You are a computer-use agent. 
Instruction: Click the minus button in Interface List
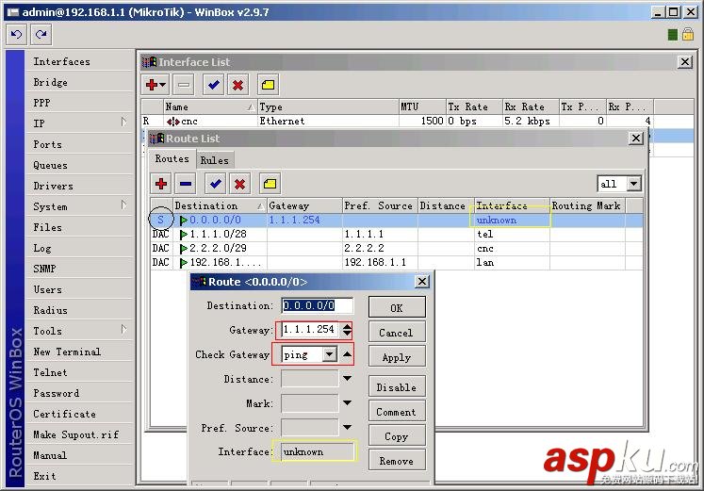pyautogui.click(x=184, y=85)
